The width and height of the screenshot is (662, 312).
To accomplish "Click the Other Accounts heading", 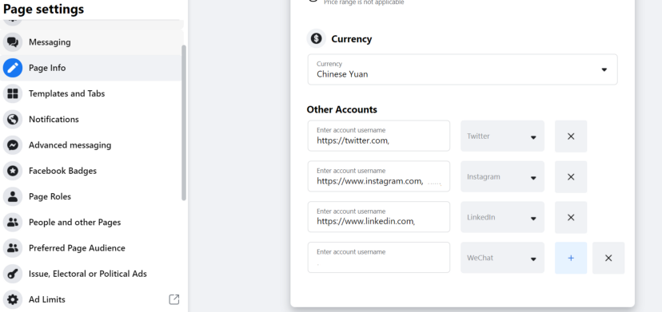I will pyautogui.click(x=342, y=109).
